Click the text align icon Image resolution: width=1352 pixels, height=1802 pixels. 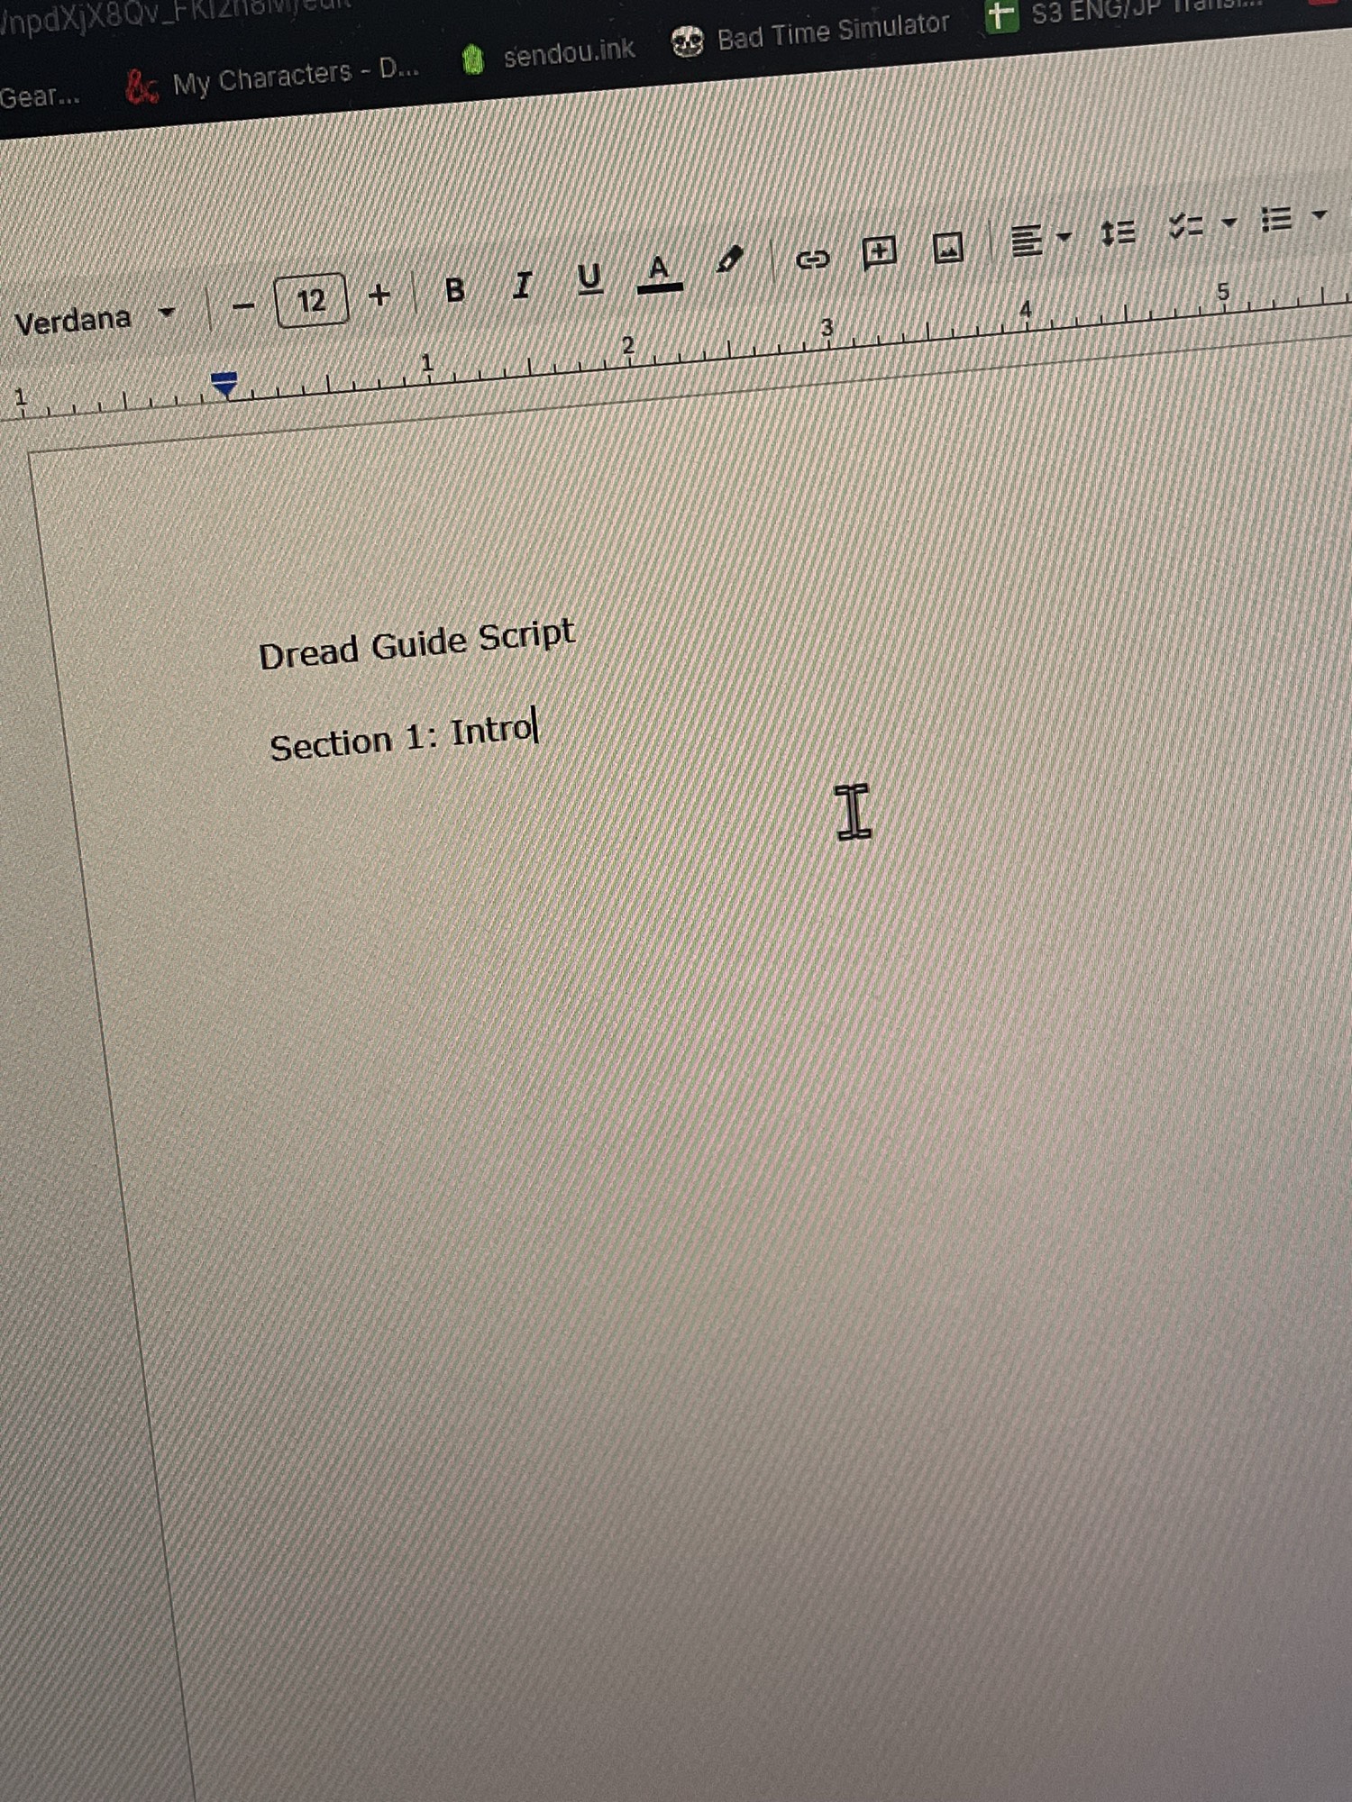(x=1026, y=241)
